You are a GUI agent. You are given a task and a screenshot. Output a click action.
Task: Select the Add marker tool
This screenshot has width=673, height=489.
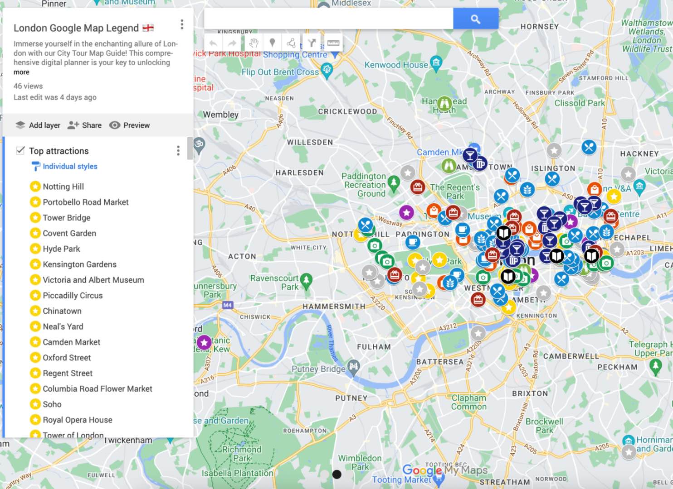(272, 43)
